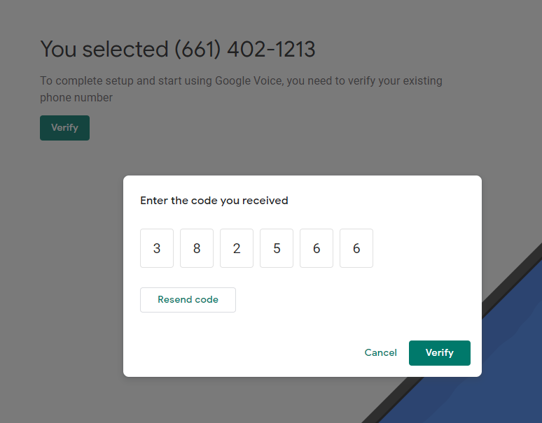
Task: Click the "Enter the code you received" title
Action: (214, 201)
